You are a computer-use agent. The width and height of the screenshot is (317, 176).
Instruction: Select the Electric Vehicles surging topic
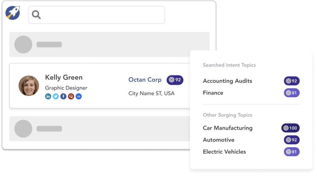[224, 152]
